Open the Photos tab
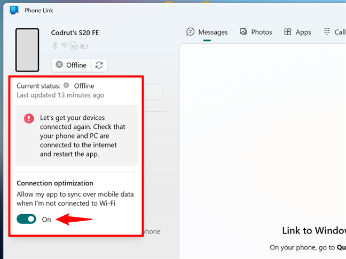The image size is (346, 259). pos(256,32)
